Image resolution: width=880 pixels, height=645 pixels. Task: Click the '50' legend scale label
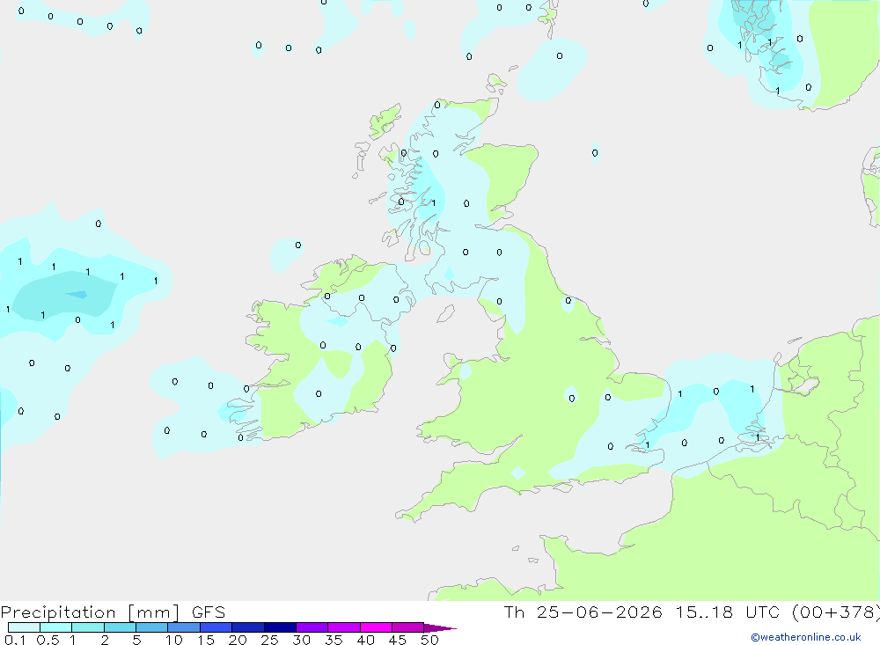[430, 640]
